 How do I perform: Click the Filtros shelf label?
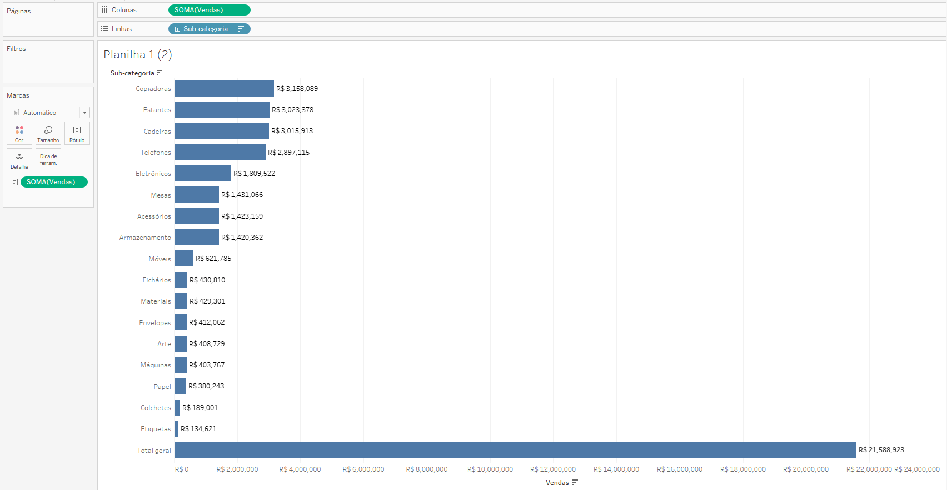pos(16,49)
